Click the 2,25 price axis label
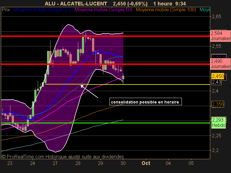 tap(216, 136)
